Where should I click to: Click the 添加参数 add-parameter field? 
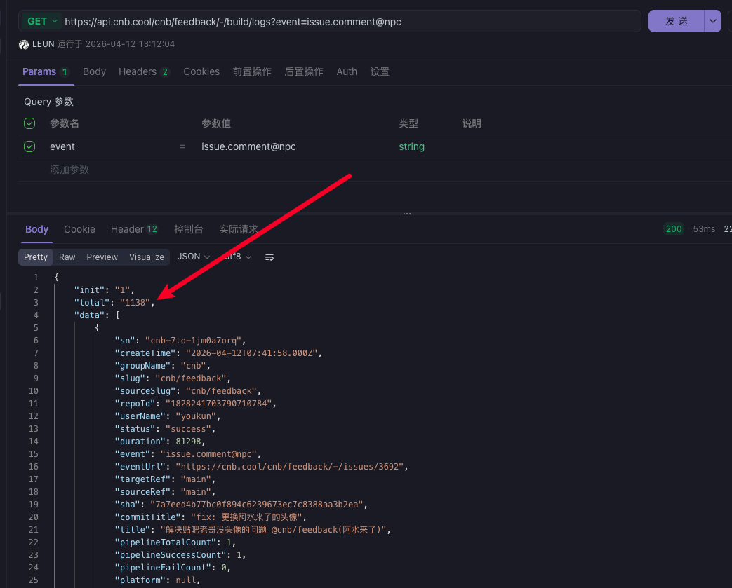(69, 170)
